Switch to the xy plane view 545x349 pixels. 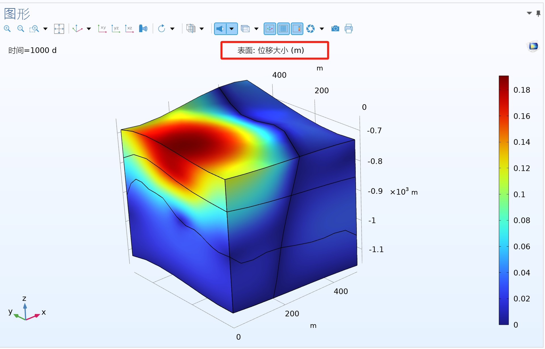(102, 29)
